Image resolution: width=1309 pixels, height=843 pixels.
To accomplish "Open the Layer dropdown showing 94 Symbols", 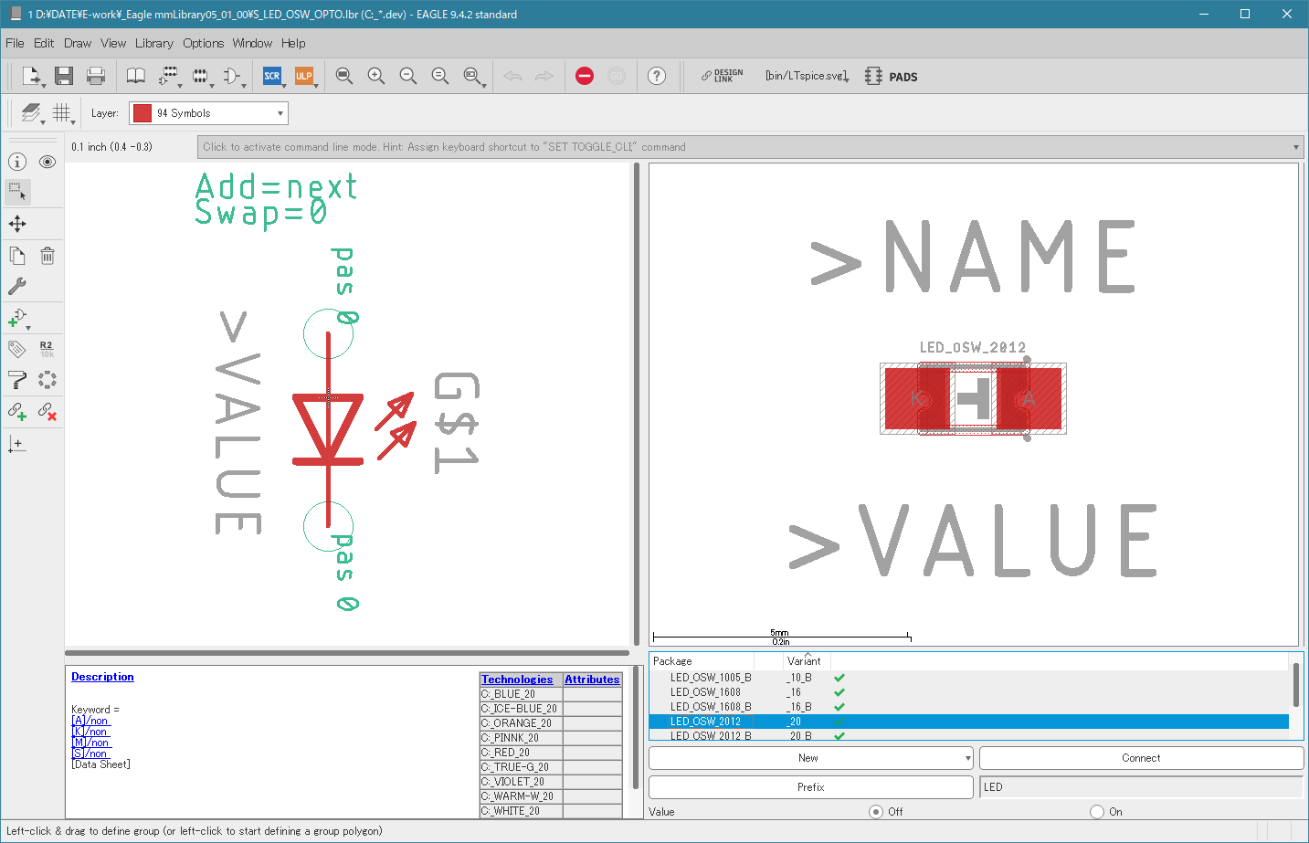I will click(x=208, y=113).
